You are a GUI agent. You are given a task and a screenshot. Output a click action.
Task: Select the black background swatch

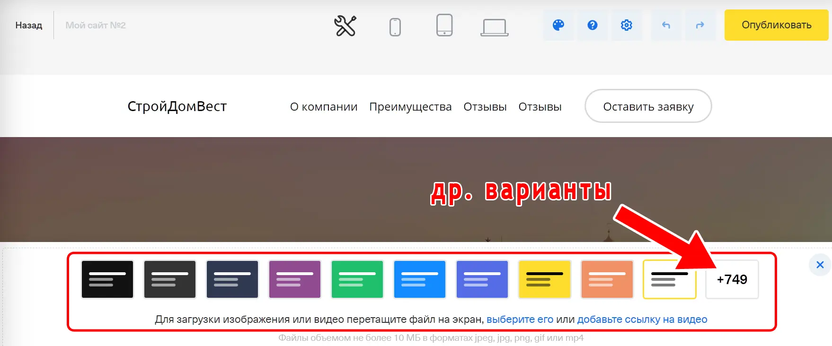pyautogui.click(x=107, y=279)
